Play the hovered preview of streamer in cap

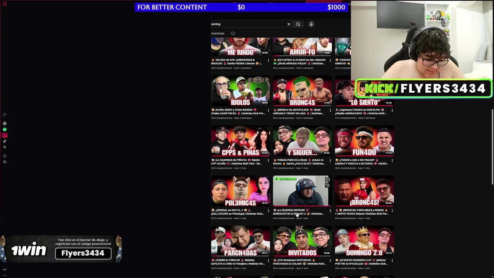point(303,191)
